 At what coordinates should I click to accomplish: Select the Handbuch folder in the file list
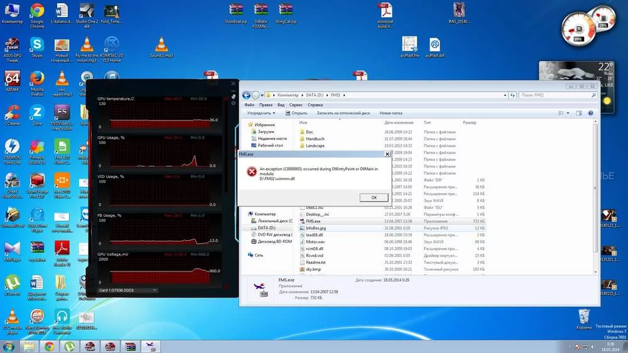[x=315, y=139]
